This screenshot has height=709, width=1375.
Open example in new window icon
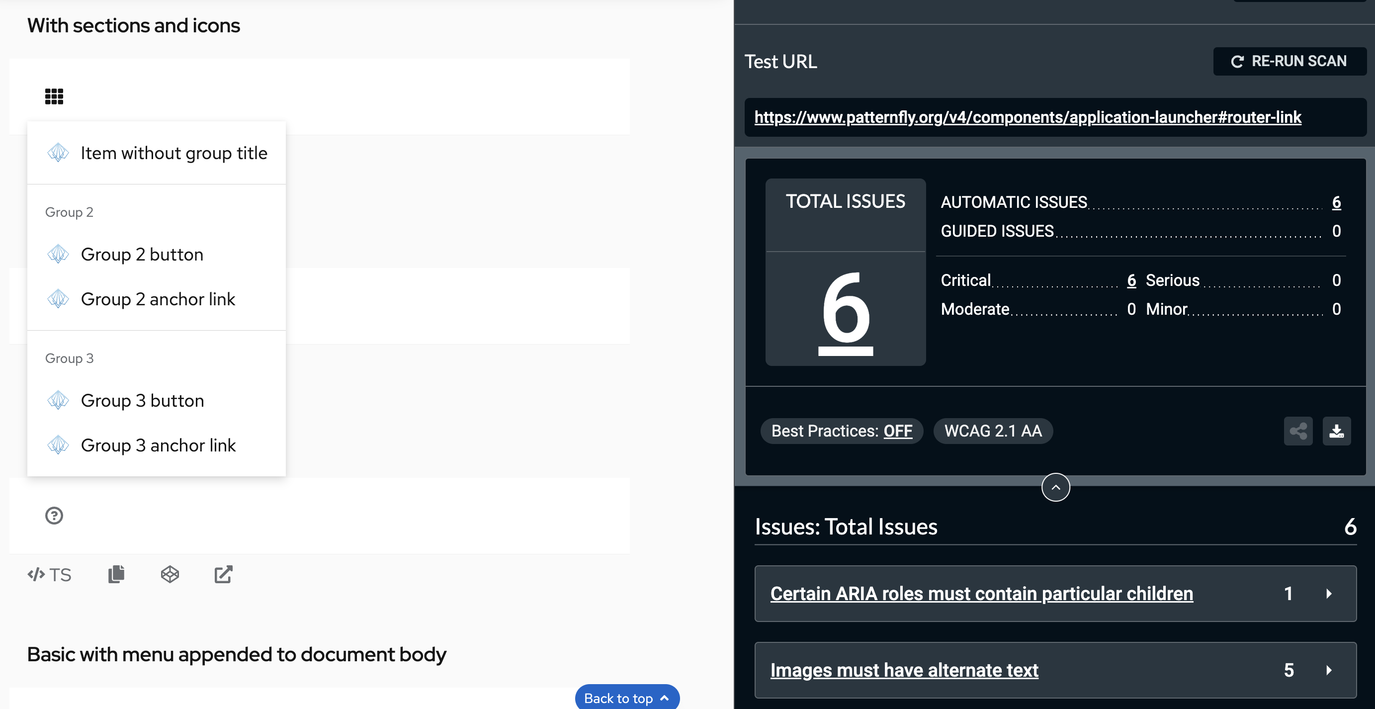pyautogui.click(x=223, y=574)
